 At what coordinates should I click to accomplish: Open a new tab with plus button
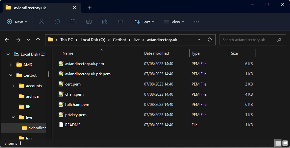click(x=90, y=8)
